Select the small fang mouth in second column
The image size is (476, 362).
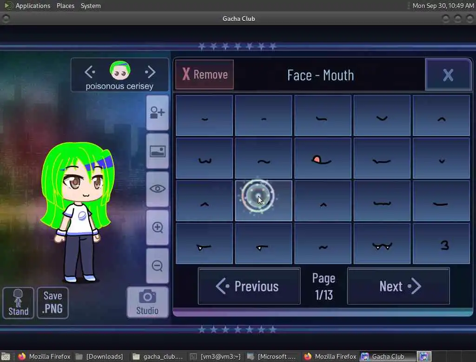coord(264,243)
